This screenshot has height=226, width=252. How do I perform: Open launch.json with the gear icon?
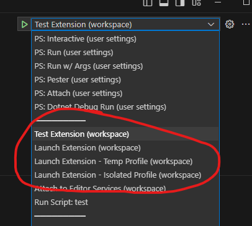230,24
